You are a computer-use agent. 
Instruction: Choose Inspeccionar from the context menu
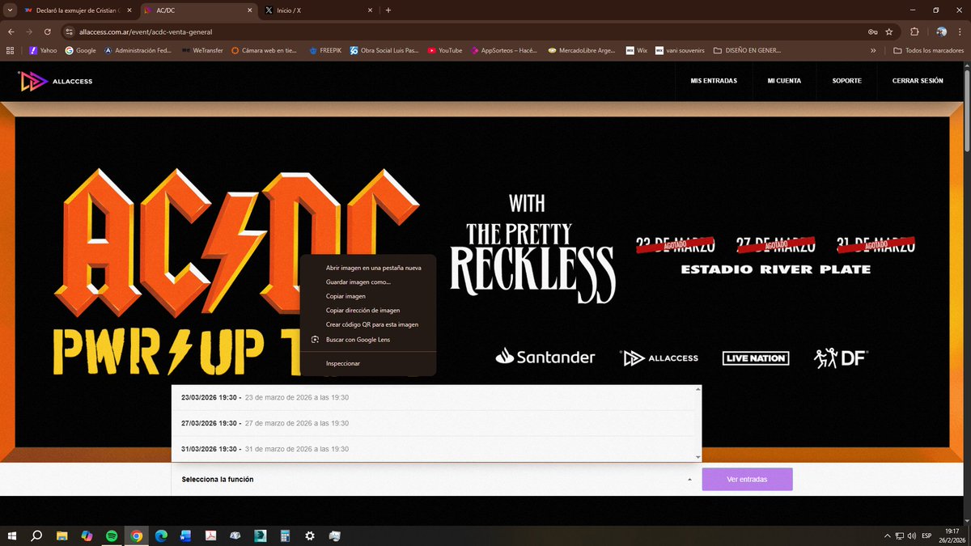tap(367, 363)
